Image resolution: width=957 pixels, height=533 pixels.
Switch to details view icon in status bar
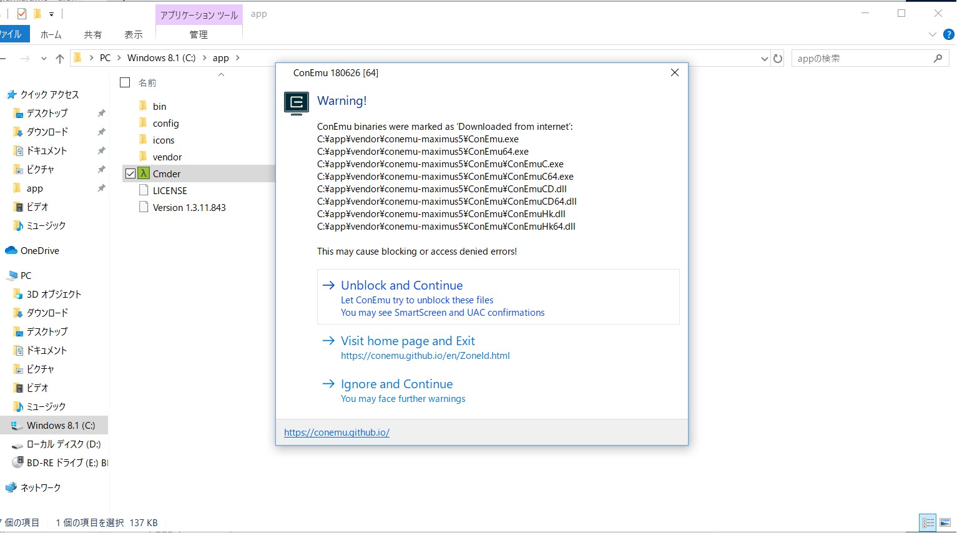928,522
